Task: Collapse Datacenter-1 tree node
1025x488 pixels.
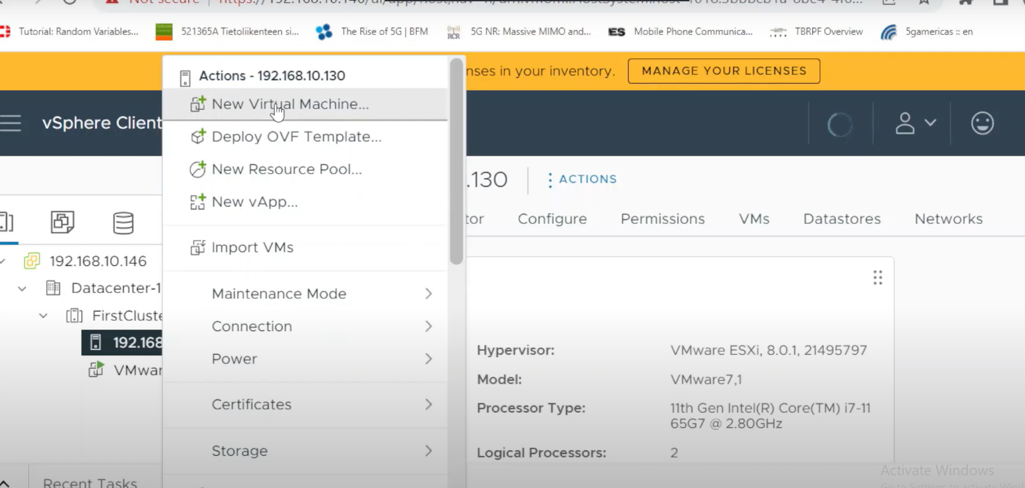Action: click(22, 288)
